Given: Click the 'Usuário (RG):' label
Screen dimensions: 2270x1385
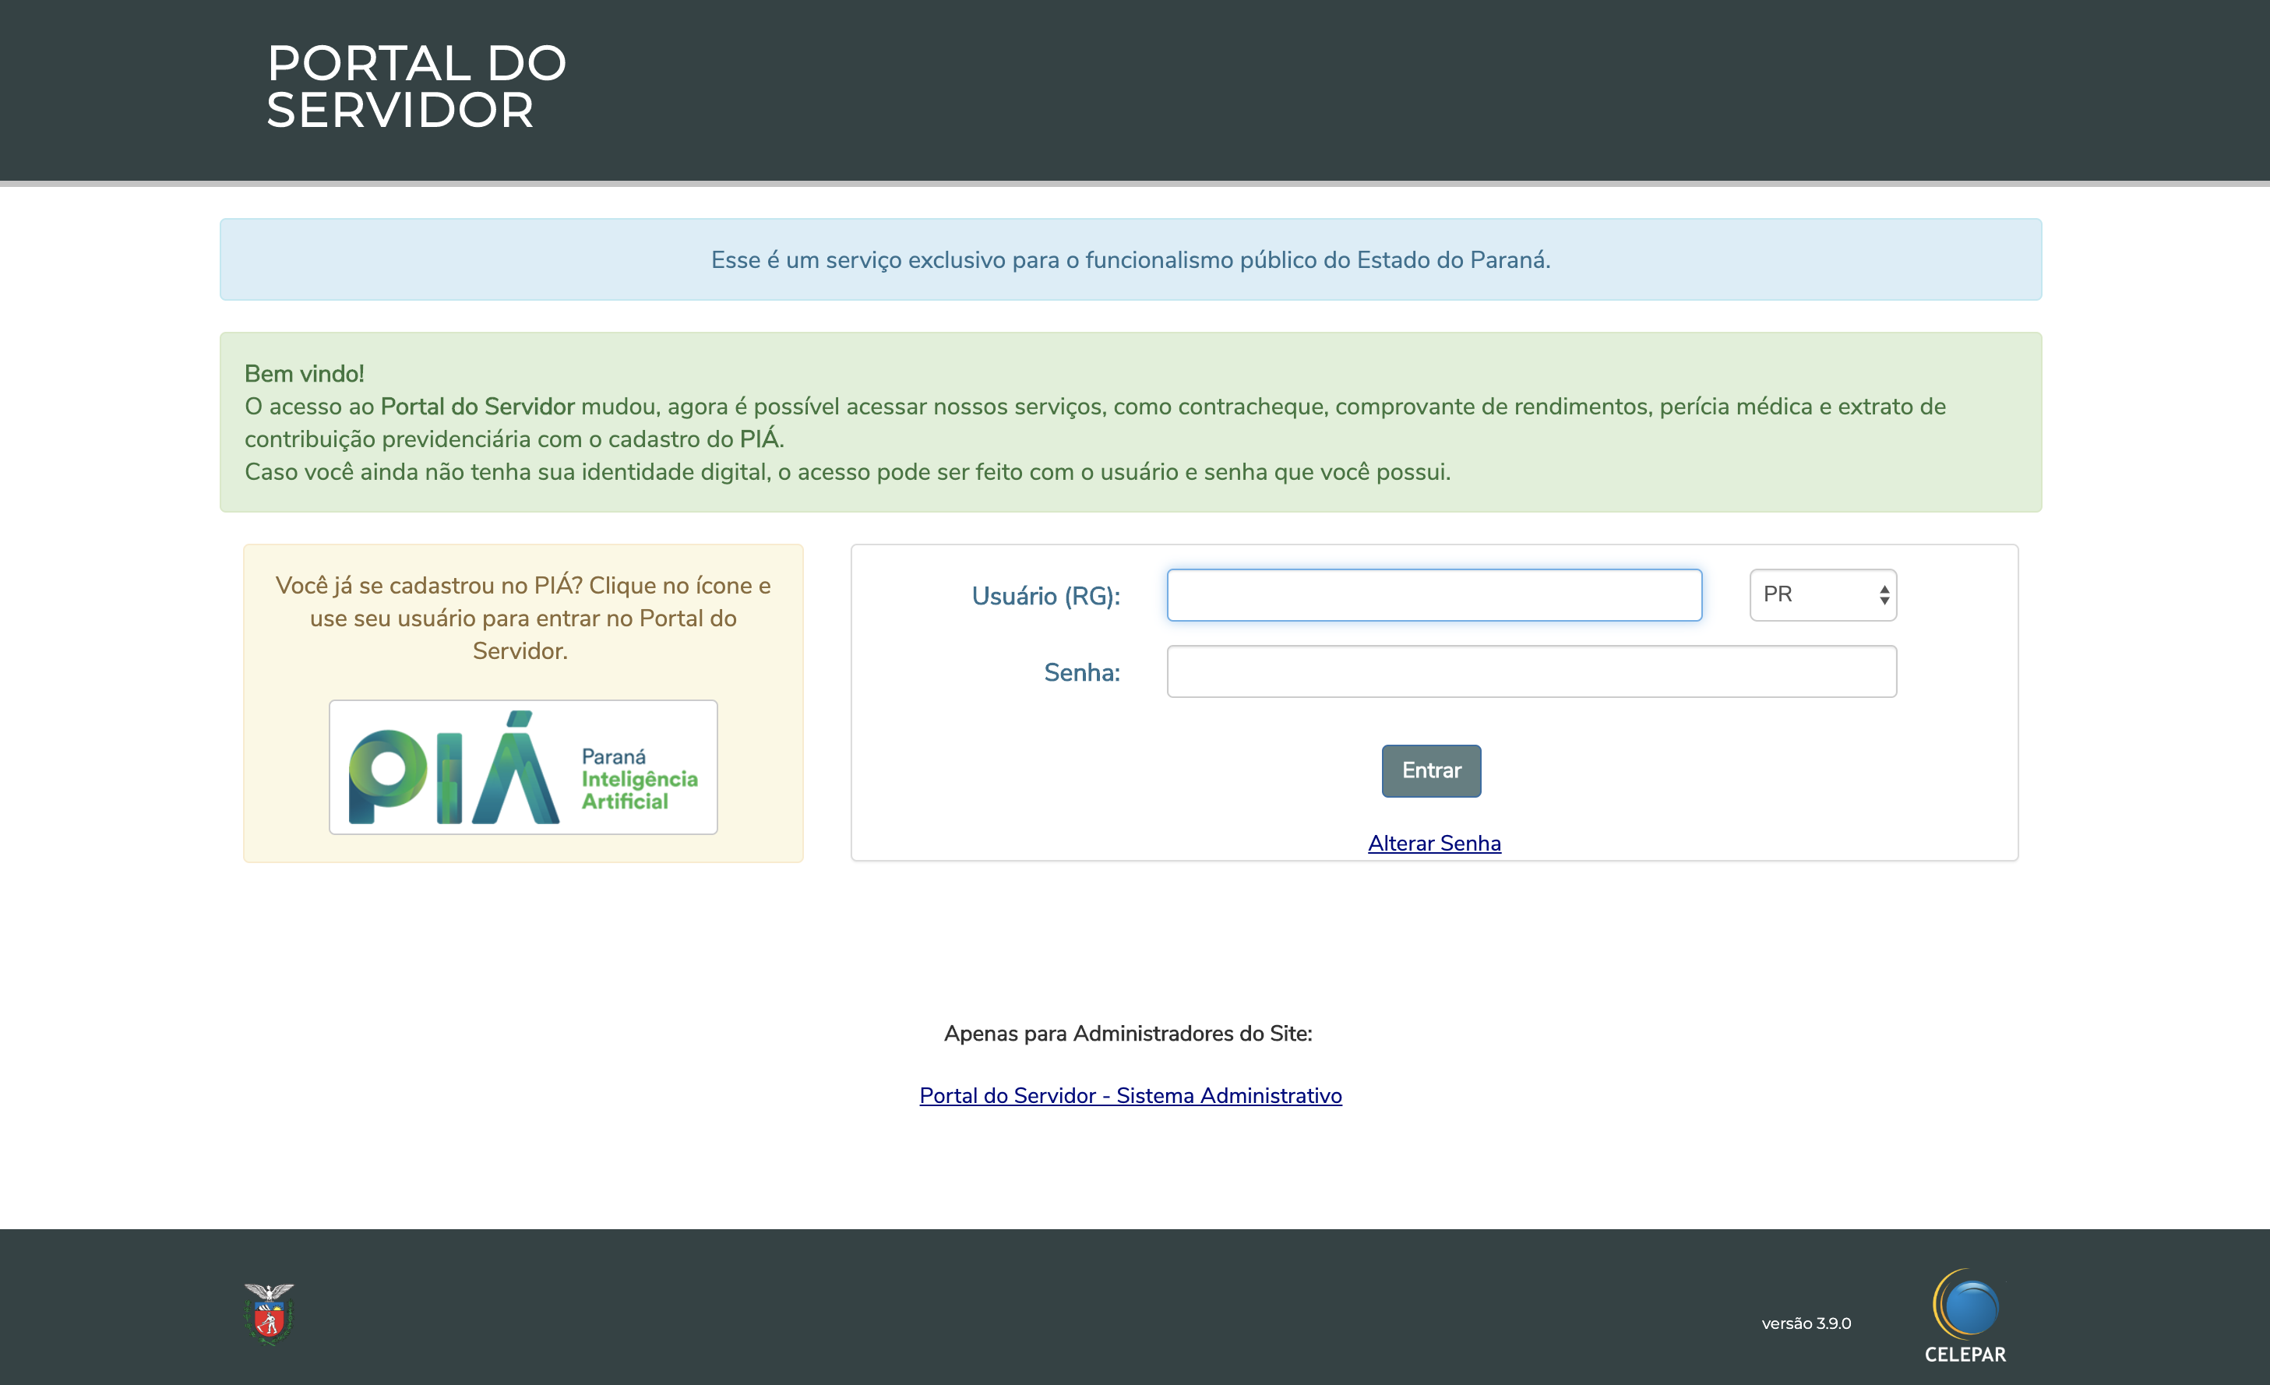Looking at the screenshot, I should coord(1045,596).
